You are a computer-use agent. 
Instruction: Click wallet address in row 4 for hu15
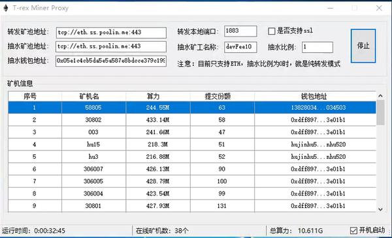[318, 144]
